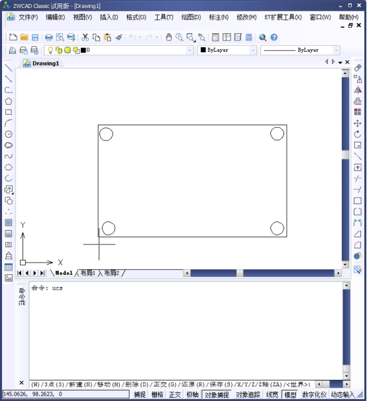Open the ByLayer color dropdown

(x=253, y=50)
